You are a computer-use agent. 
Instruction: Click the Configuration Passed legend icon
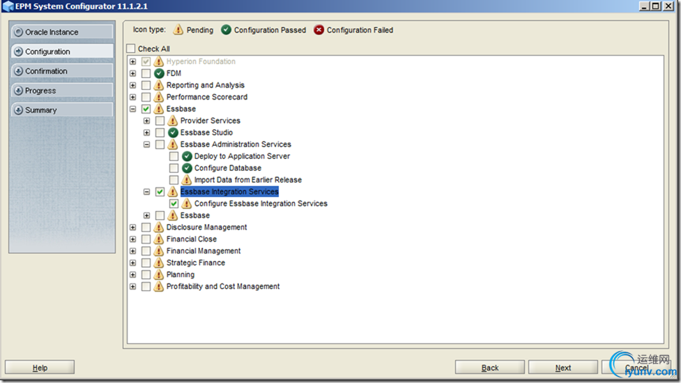pyautogui.click(x=226, y=29)
